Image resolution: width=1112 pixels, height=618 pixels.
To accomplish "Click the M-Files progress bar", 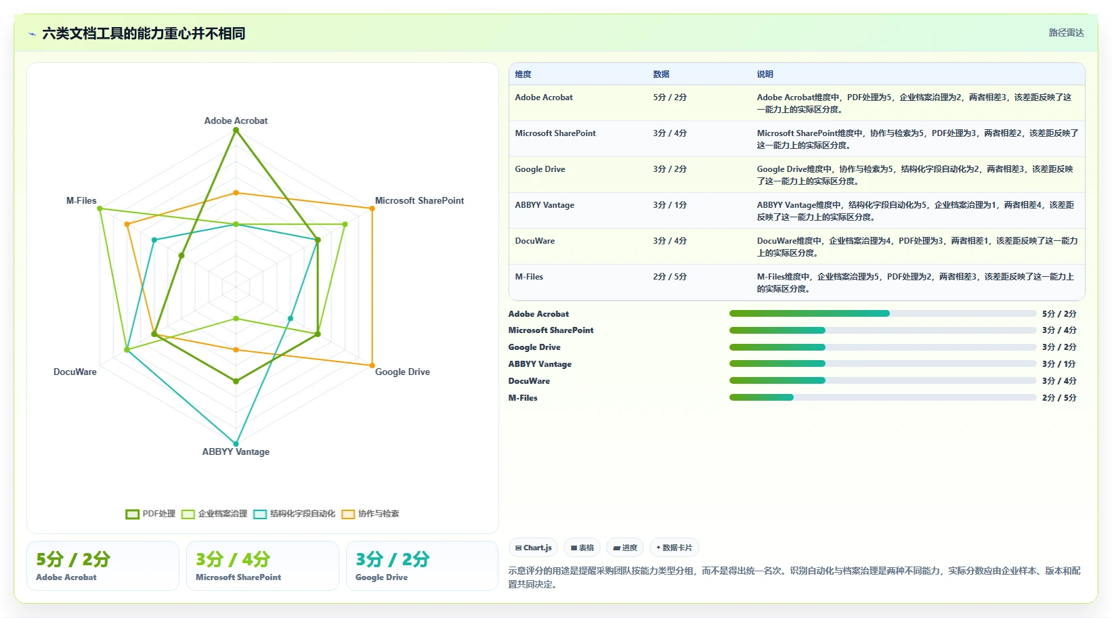I will tap(882, 398).
